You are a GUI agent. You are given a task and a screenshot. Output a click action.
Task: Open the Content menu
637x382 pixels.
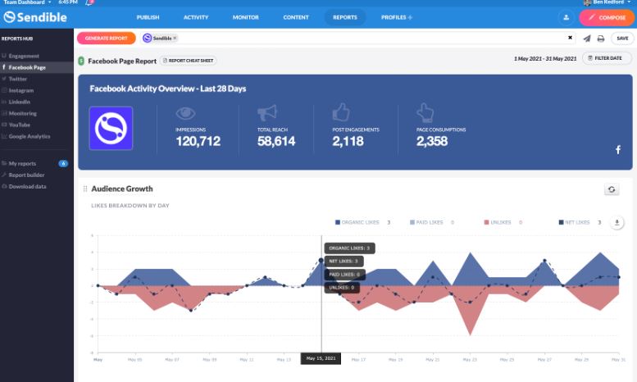pyautogui.click(x=296, y=17)
